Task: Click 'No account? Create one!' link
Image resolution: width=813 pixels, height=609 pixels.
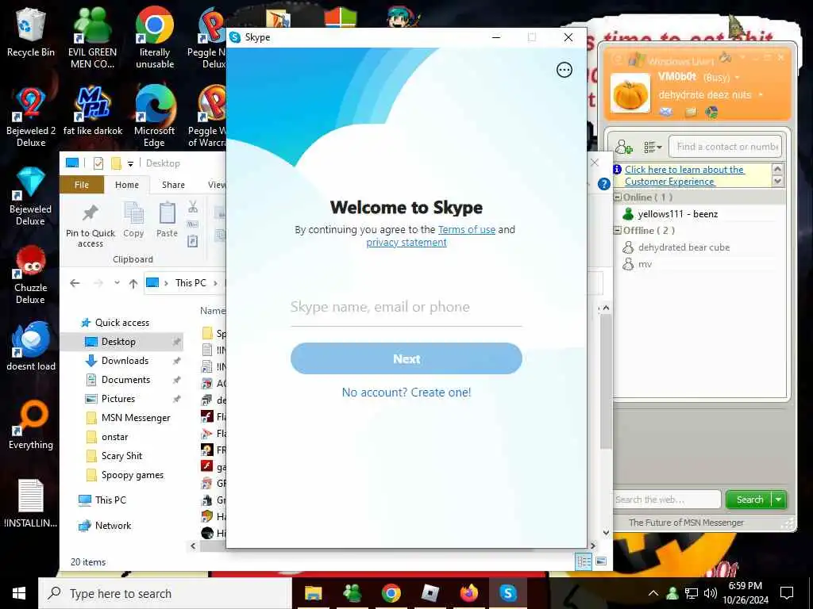Action: [406, 393]
